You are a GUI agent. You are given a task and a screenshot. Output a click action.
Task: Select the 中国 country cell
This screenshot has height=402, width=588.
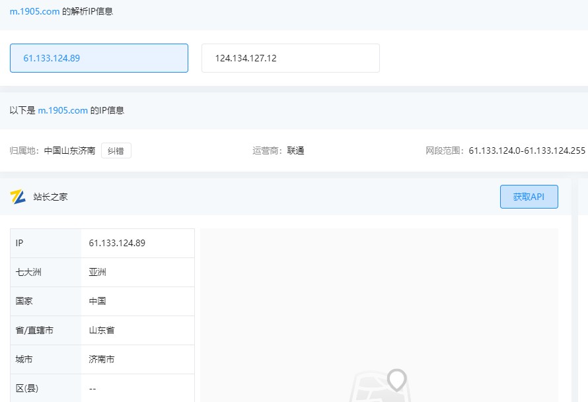(x=98, y=301)
